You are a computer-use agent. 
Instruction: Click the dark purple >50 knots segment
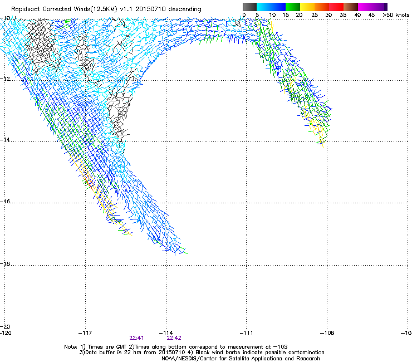pyautogui.click(x=386, y=7)
